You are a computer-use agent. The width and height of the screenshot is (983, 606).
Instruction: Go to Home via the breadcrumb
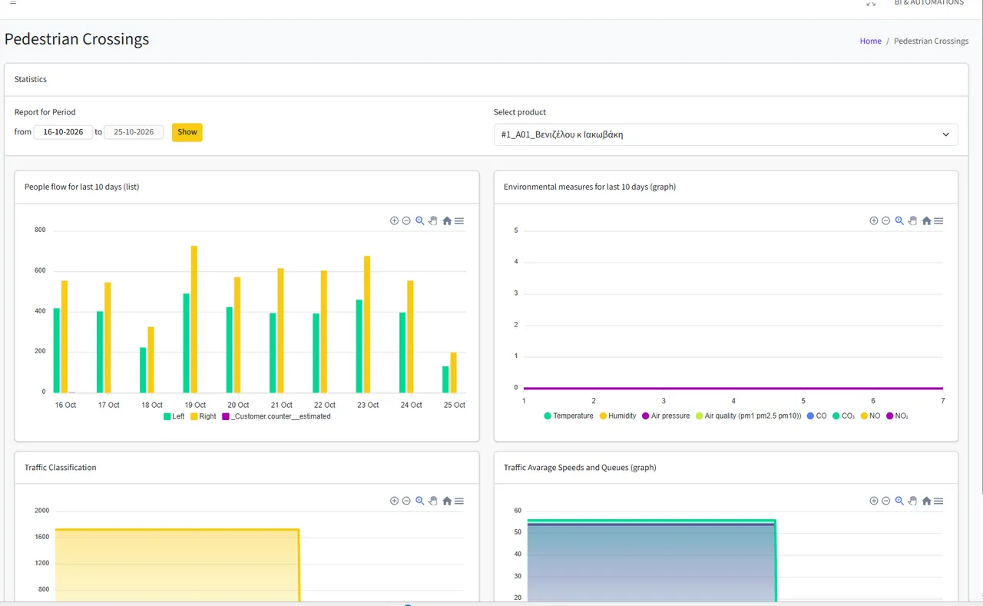[870, 41]
